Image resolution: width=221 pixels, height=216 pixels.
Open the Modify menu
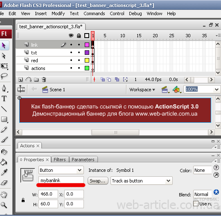click(x=58, y=13)
